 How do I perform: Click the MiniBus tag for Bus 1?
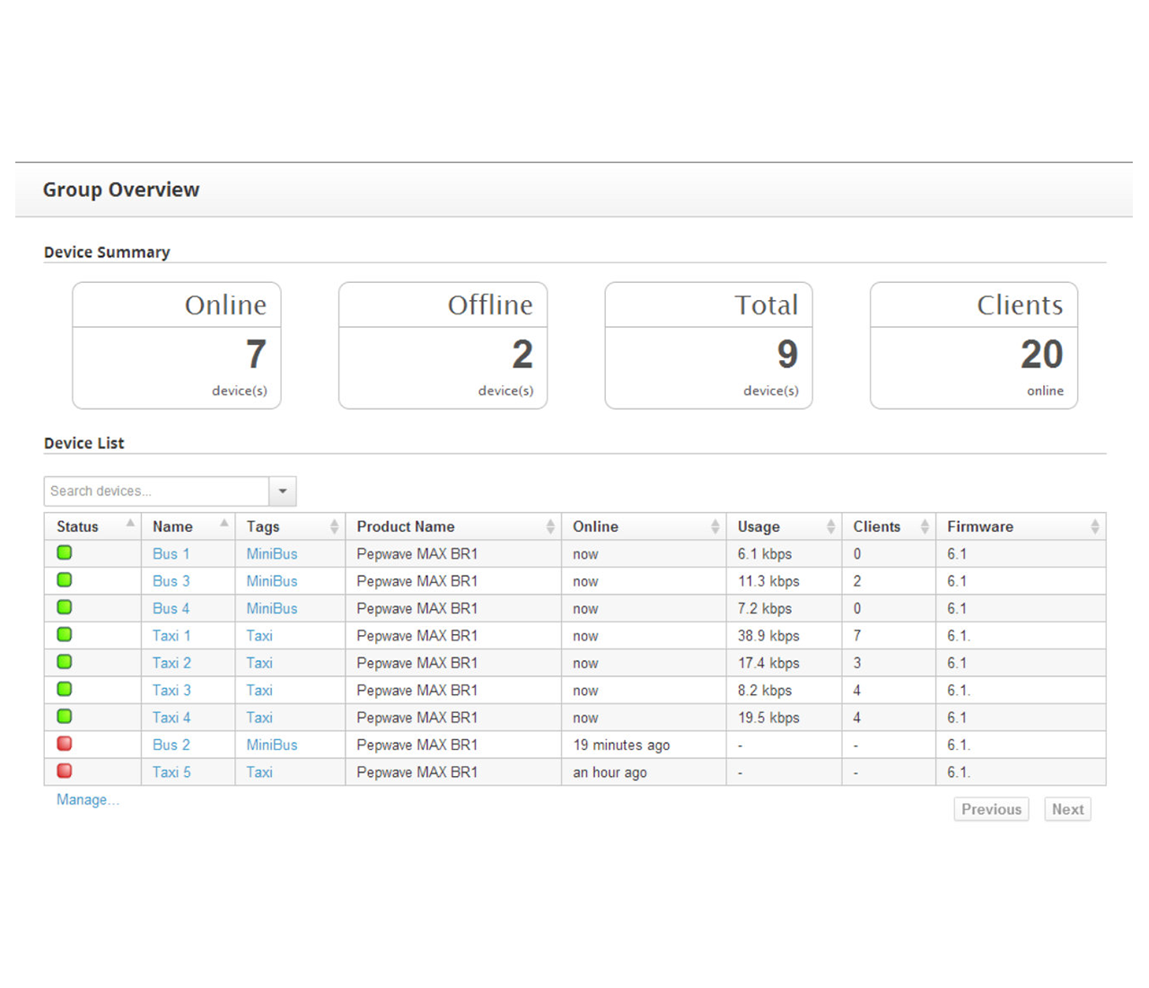click(x=272, y=554)
